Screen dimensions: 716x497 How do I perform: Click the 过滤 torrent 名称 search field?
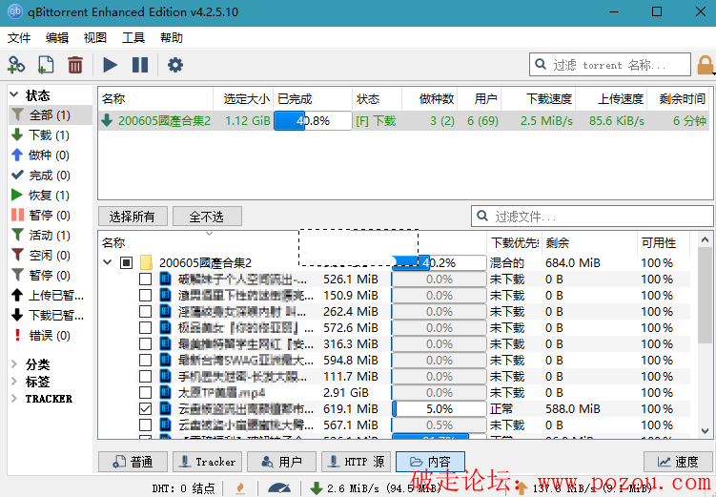(x=620, y=65)
